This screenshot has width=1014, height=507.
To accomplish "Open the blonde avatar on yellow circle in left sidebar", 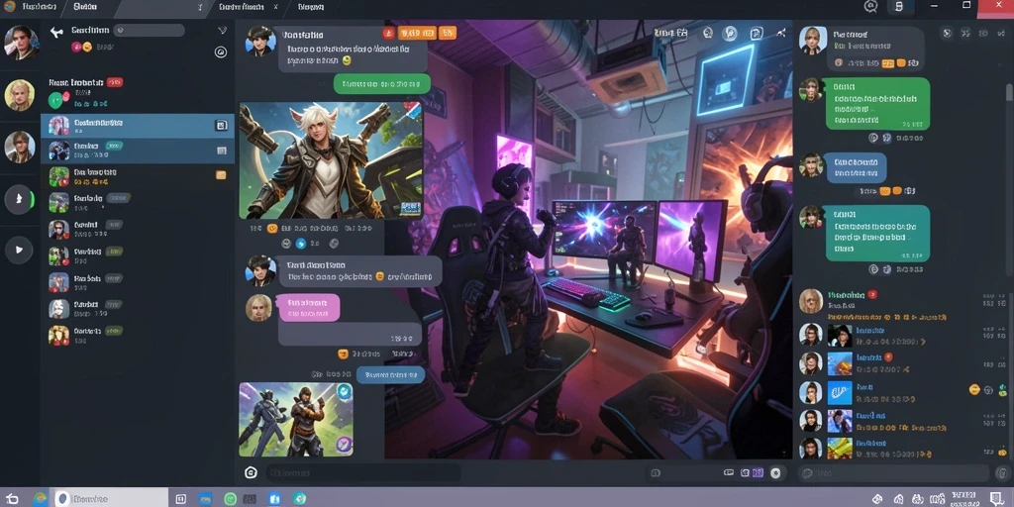I will 20,95.
